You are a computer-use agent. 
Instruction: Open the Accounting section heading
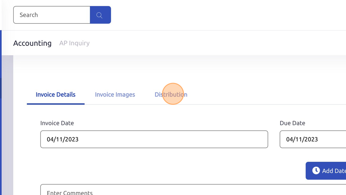[x=32, y=43]
